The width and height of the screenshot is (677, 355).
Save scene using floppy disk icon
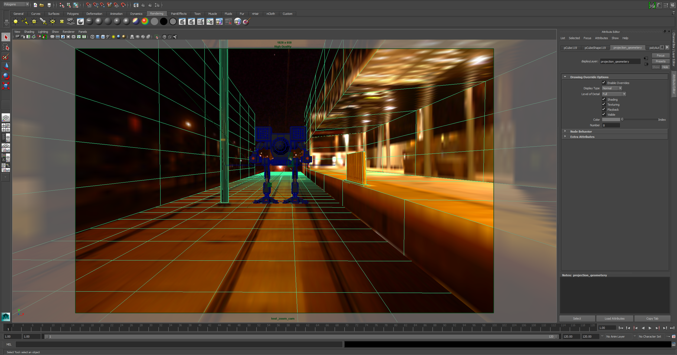49,5
